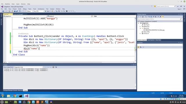
Task: Toggle Preview Selected Items in Solution Explorer
Action: (163, 17)
